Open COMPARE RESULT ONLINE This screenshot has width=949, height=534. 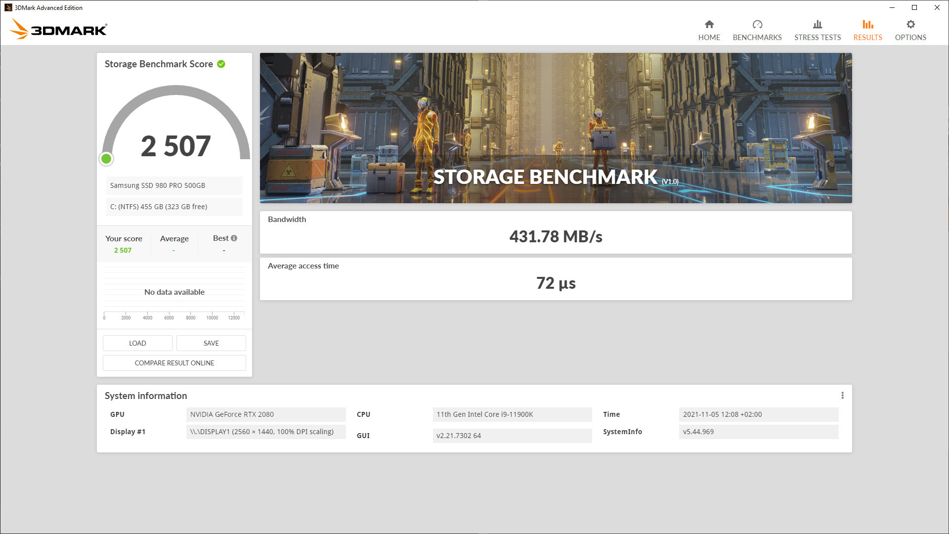click(174, 362)
